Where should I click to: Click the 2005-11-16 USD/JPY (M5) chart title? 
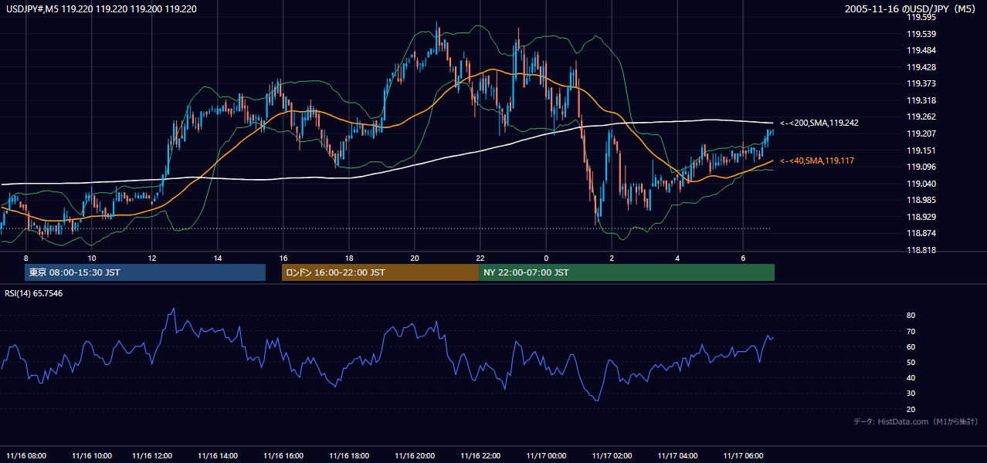click(911, 9)
